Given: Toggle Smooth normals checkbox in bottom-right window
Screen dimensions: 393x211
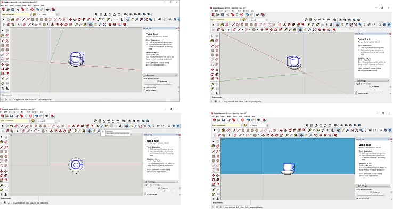Looking at the screenshot, I should coord(357,198).
